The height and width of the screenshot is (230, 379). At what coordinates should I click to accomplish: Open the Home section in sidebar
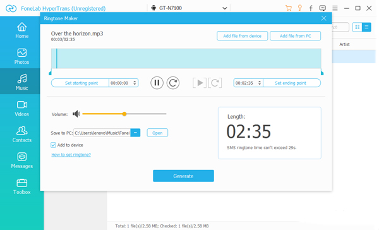pyautogui.click(x=21, y=30)
